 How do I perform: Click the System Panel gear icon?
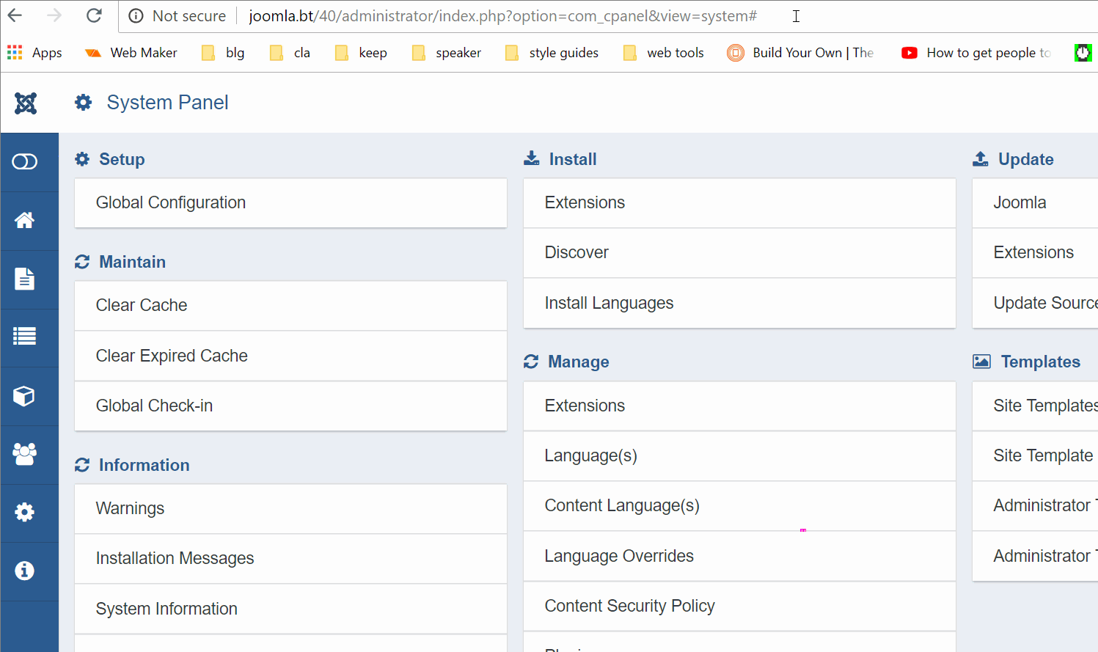coord(84,103)
